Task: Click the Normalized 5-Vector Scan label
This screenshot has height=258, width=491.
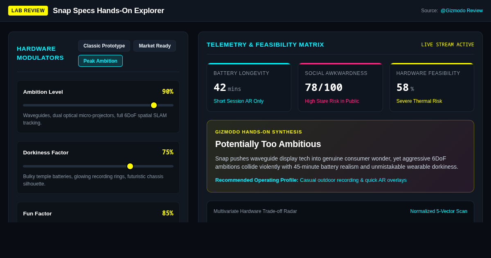Action: click(x=439, y=211)
